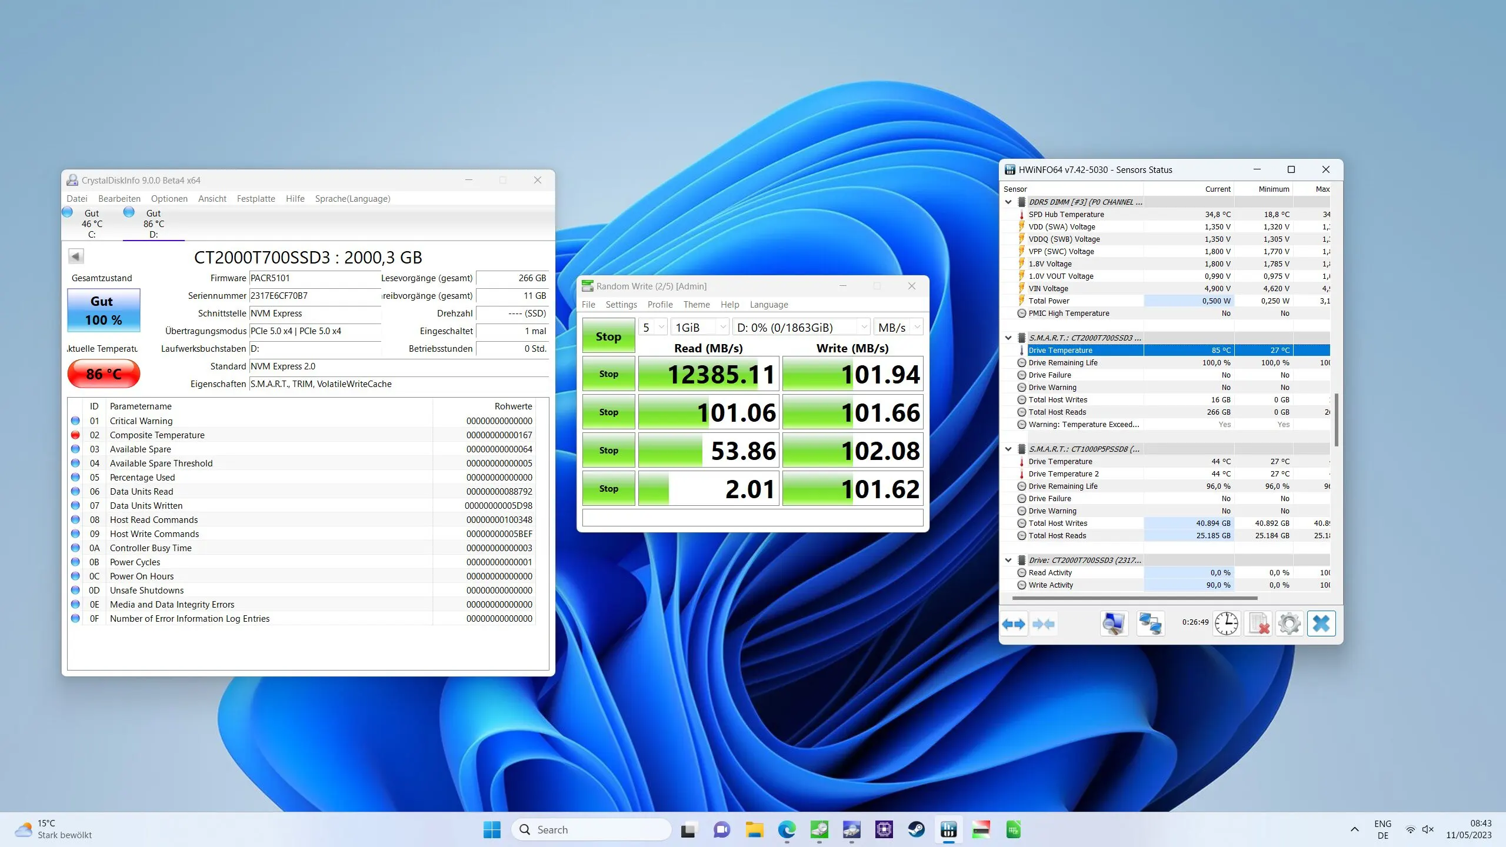
Task: Click the remote network monitors icon
Action: (1150, 623)
